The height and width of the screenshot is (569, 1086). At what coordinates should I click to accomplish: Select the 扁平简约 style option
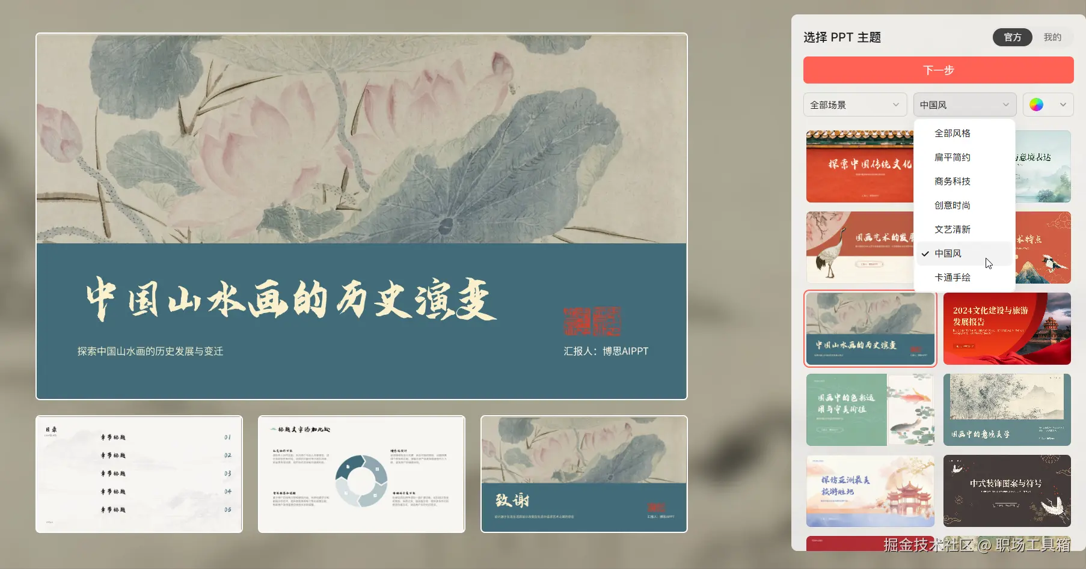[x=952, y=157]
